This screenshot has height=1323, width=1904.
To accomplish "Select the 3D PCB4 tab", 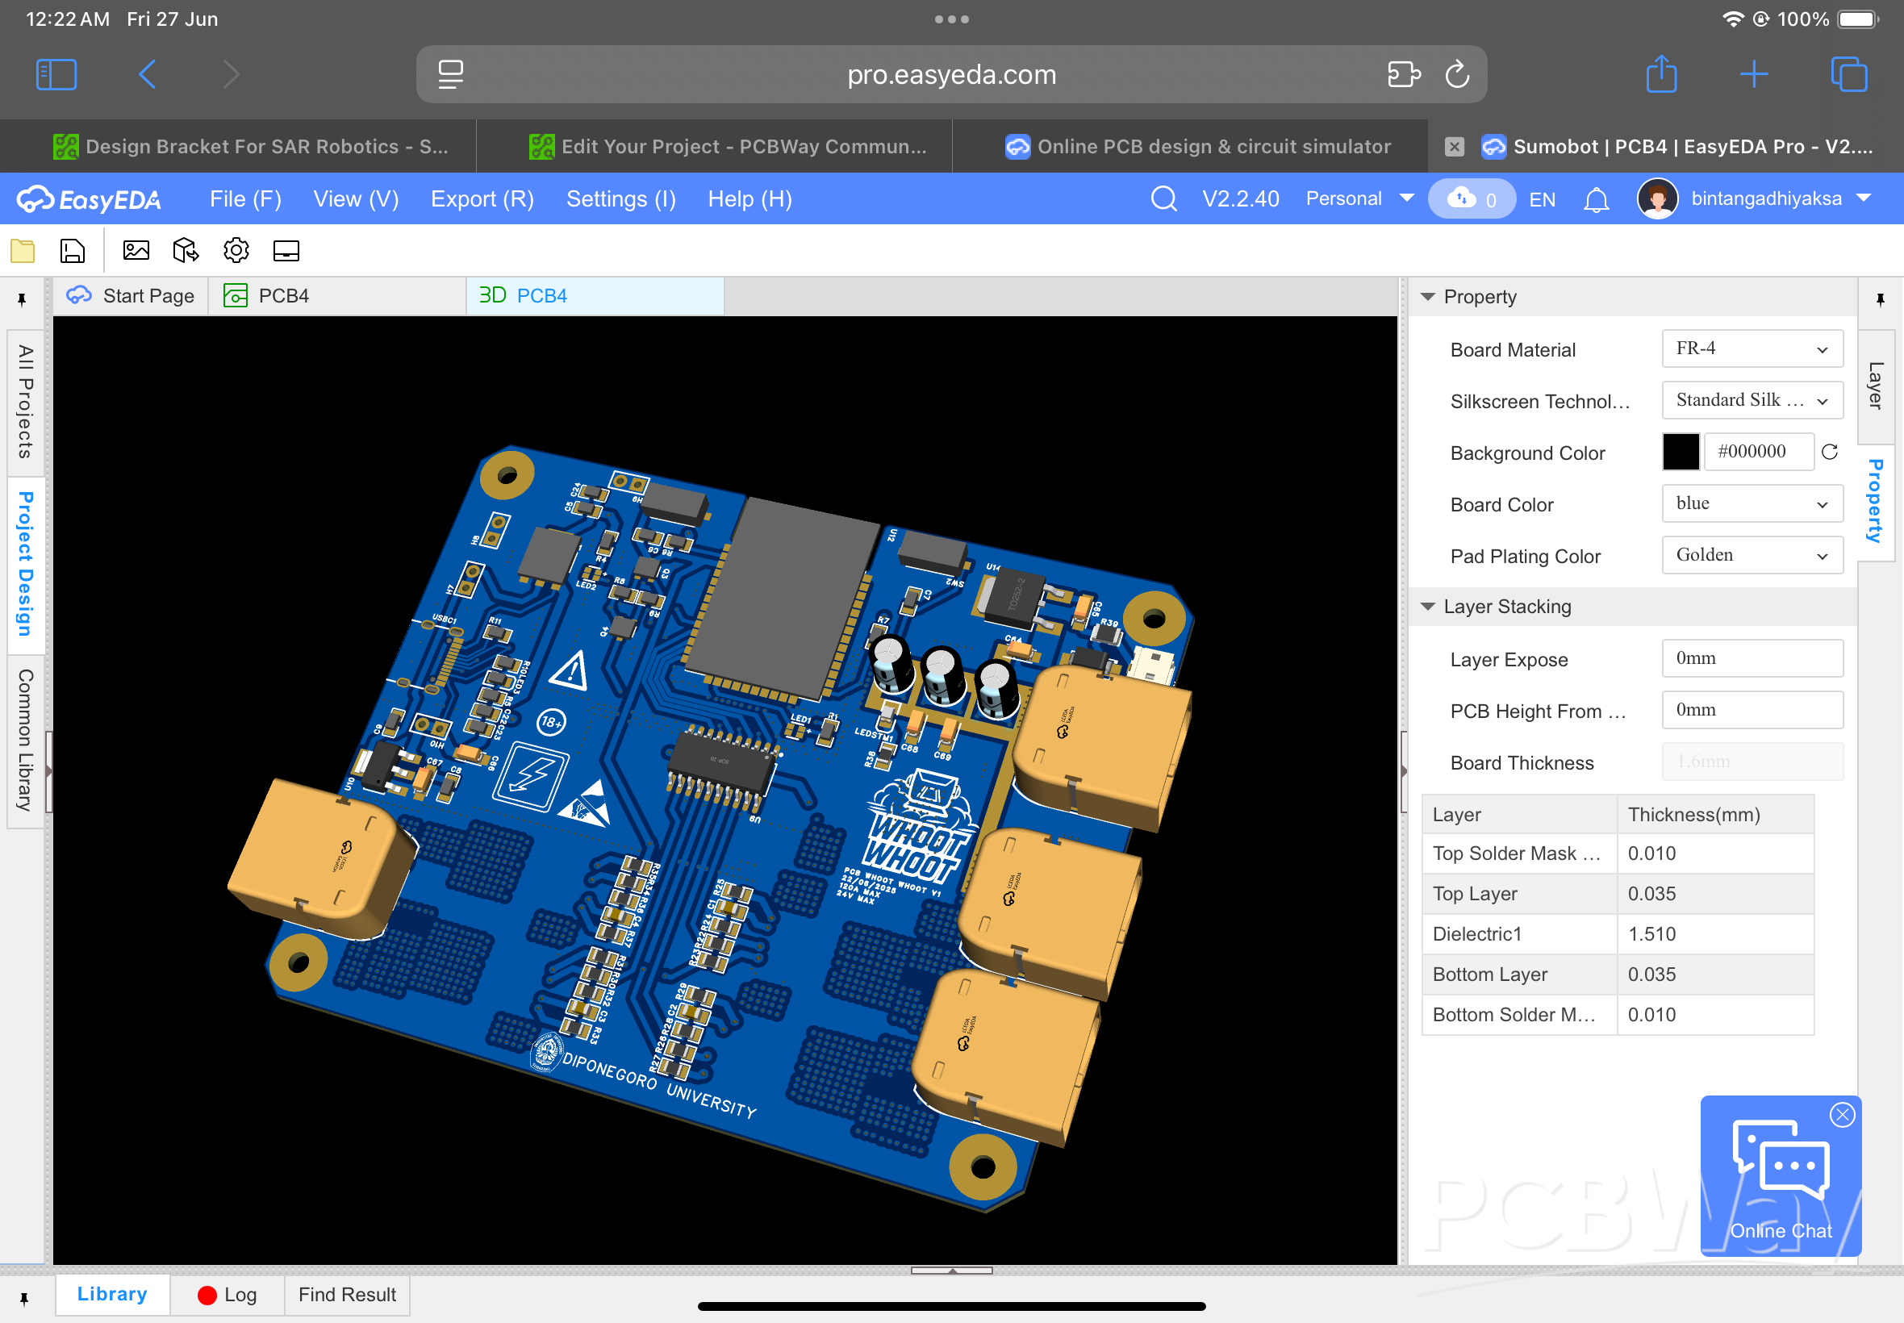I will (x=595, y=296).
